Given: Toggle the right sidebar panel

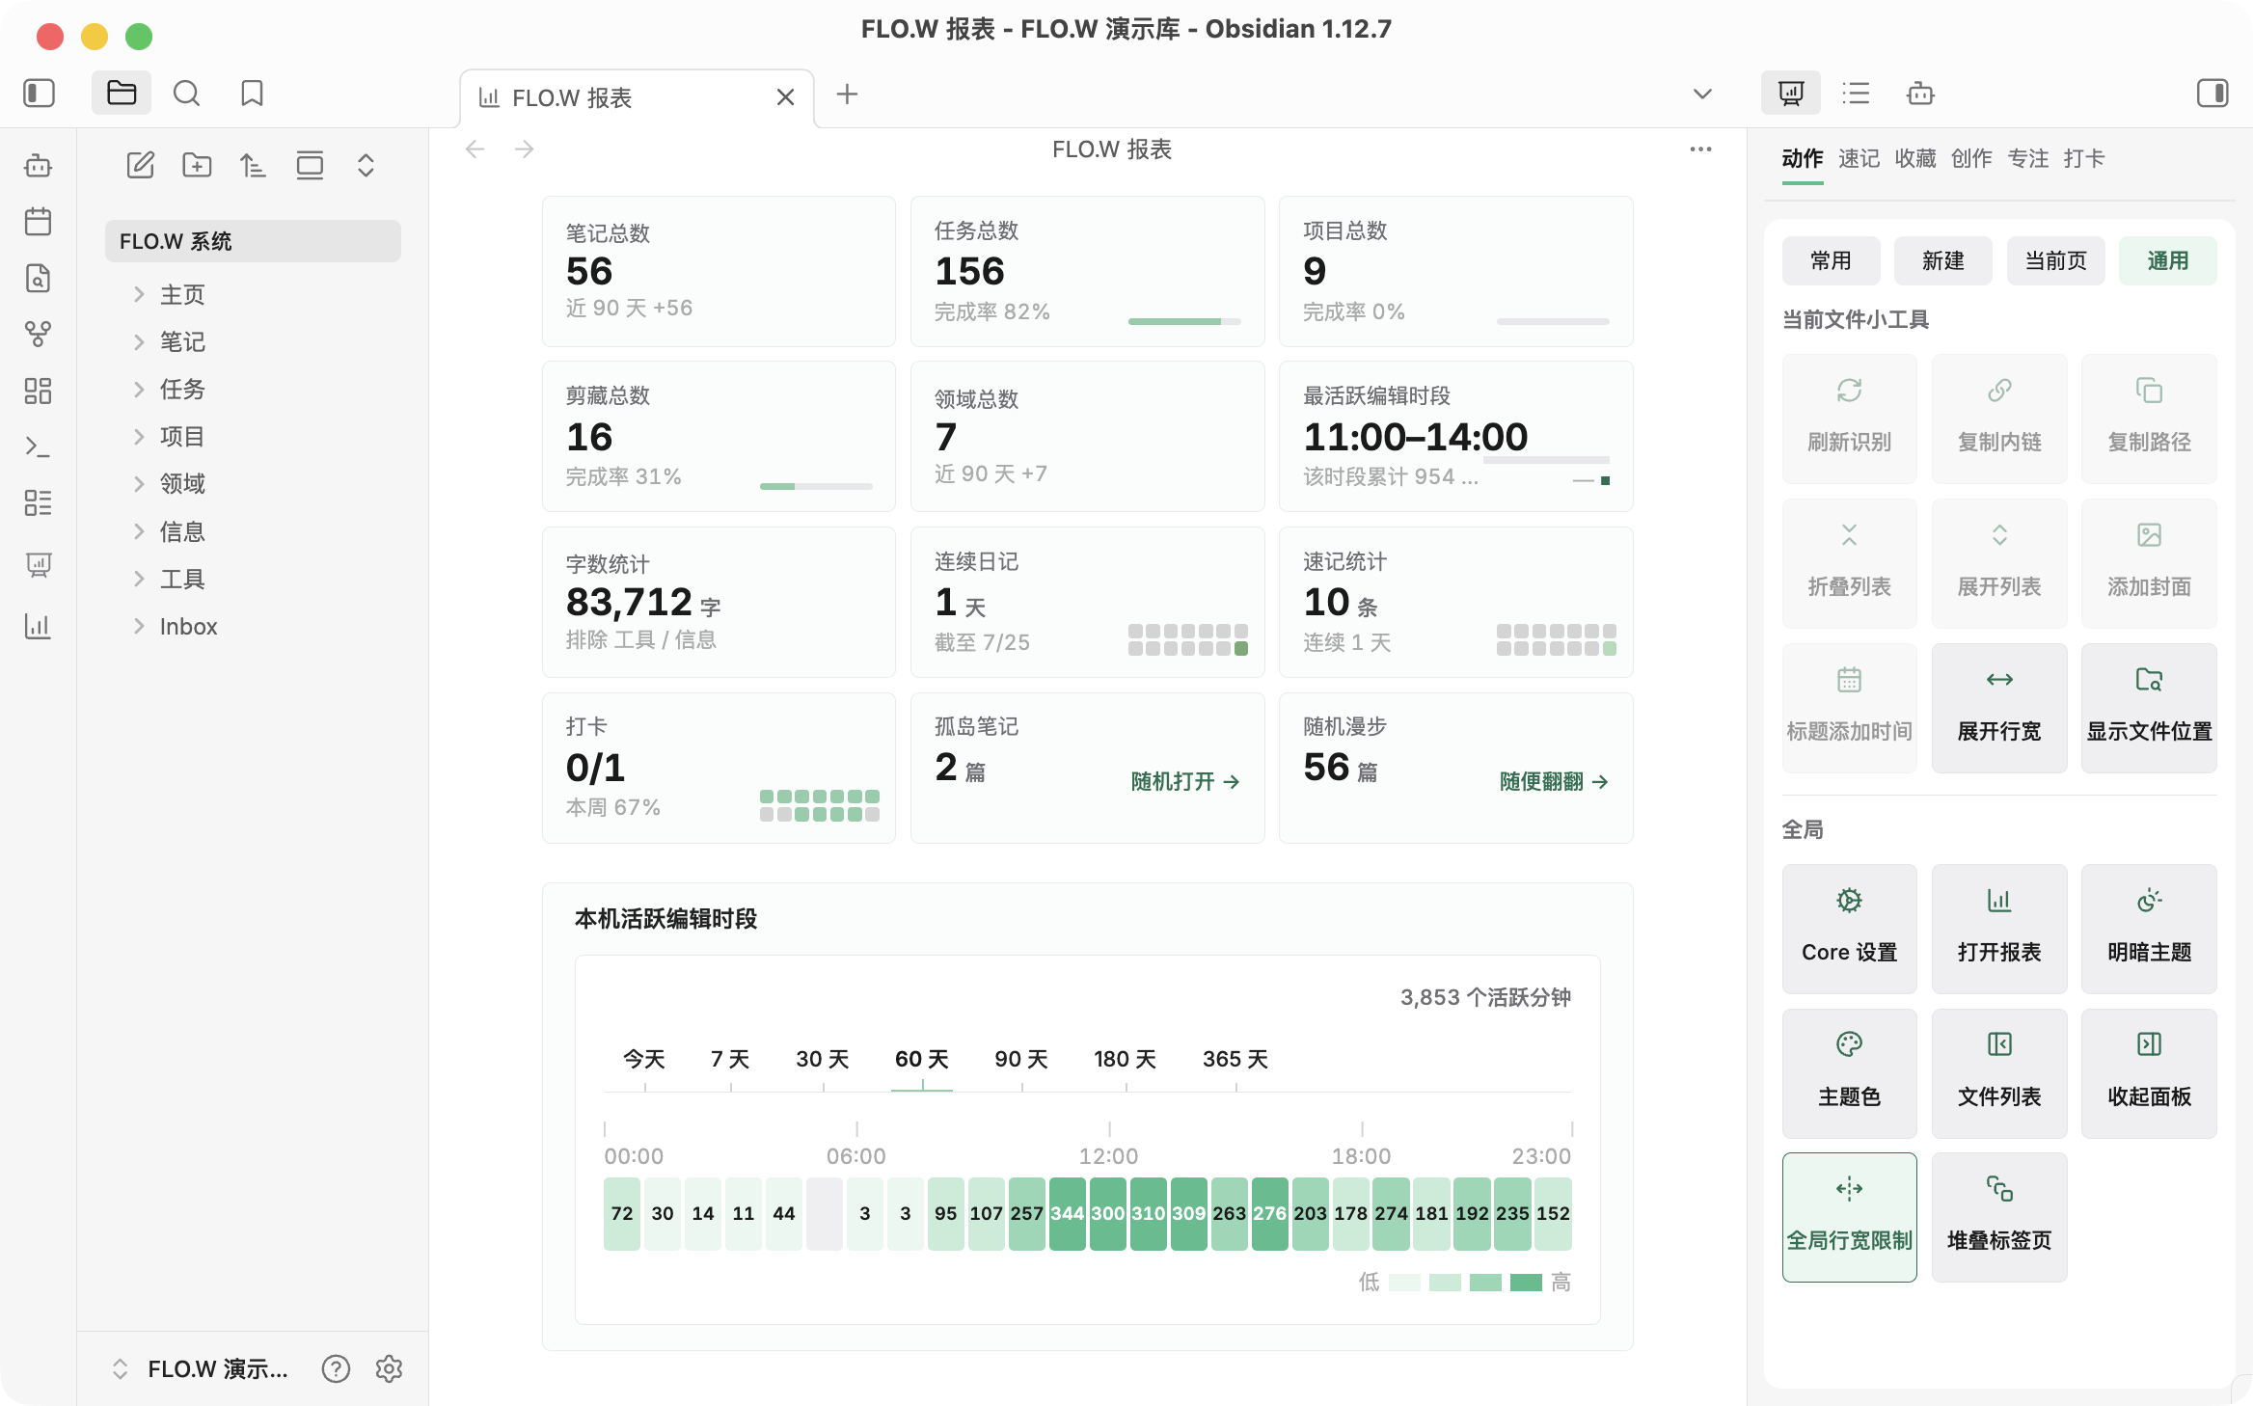Looking at the screenshot, I should pos(2212,94).
